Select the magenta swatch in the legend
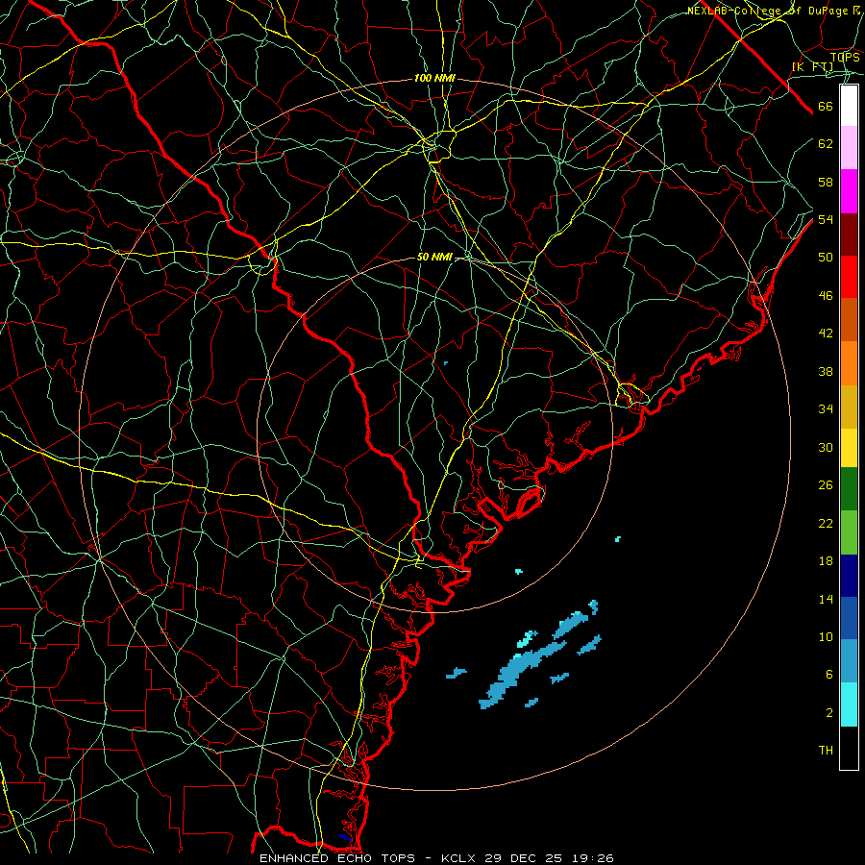 click(849, 191)
